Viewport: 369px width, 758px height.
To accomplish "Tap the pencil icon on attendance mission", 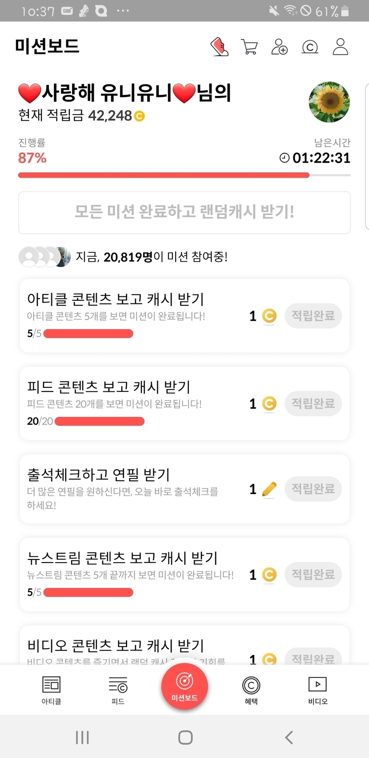I will tap(269, 489).
